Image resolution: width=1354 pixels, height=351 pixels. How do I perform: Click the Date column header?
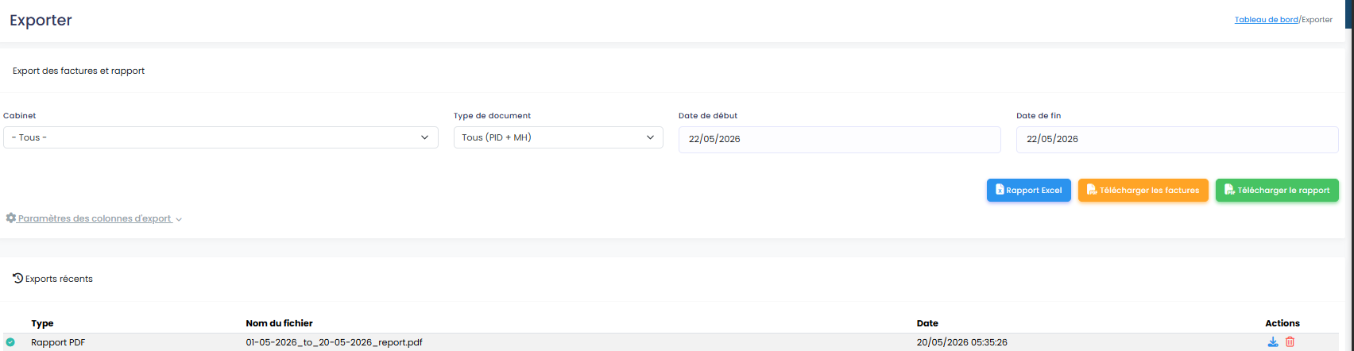click(x=927, y=323)
